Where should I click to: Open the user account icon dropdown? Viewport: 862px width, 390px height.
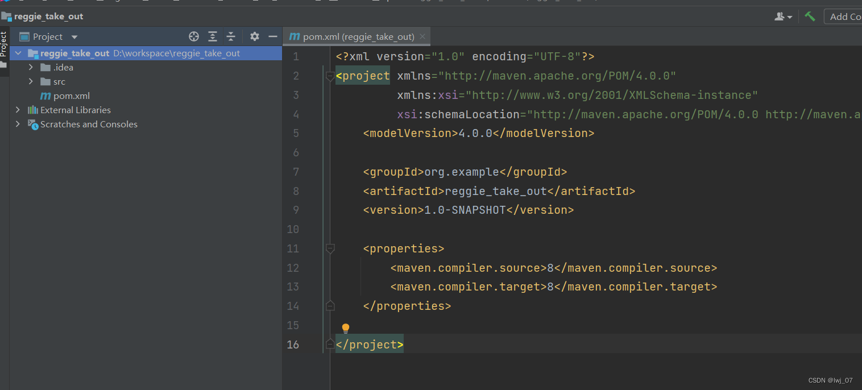[x=783, y=16]
